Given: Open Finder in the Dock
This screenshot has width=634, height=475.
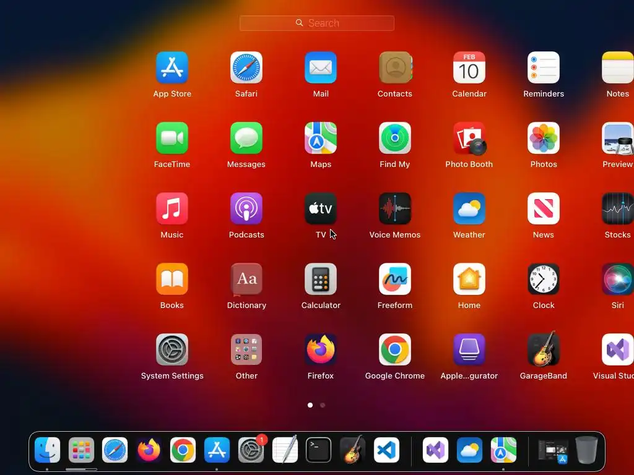Looking at the screenshot, I should pyautogui.click(x=47, y=450).
